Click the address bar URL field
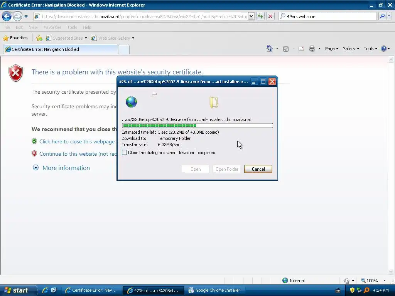 pos(144,17)
